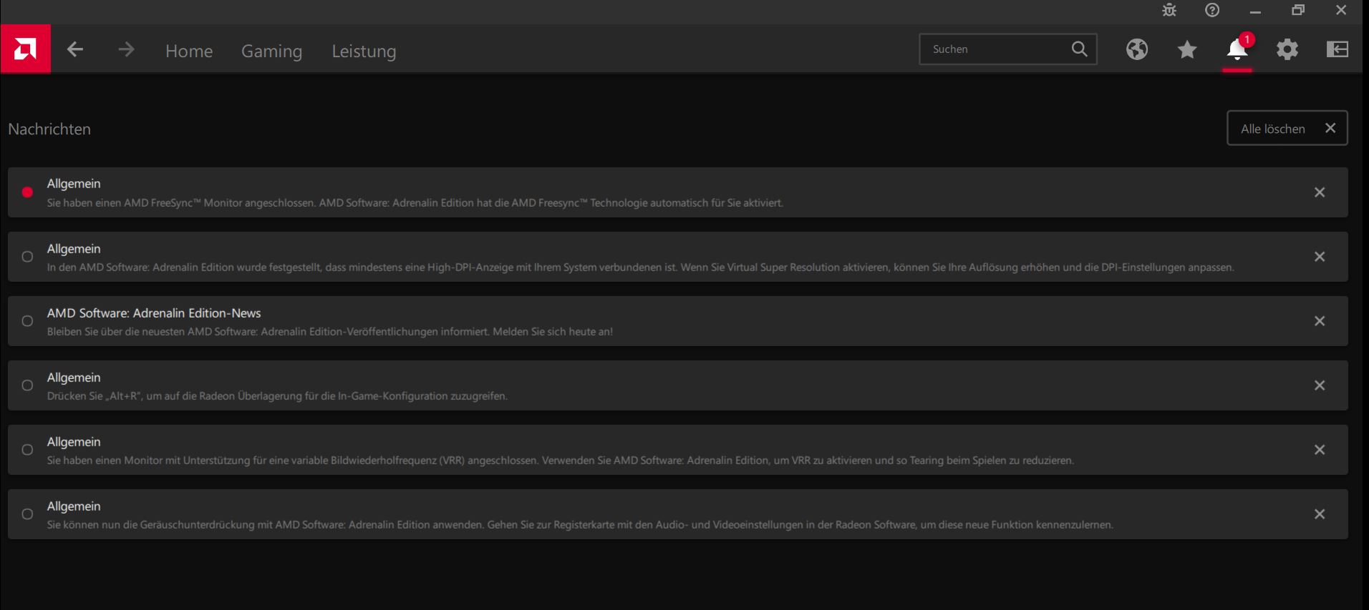Viewport: 1369px width, 610px height.
Task: Click Alle löschen button
Action: [1287, 128]
